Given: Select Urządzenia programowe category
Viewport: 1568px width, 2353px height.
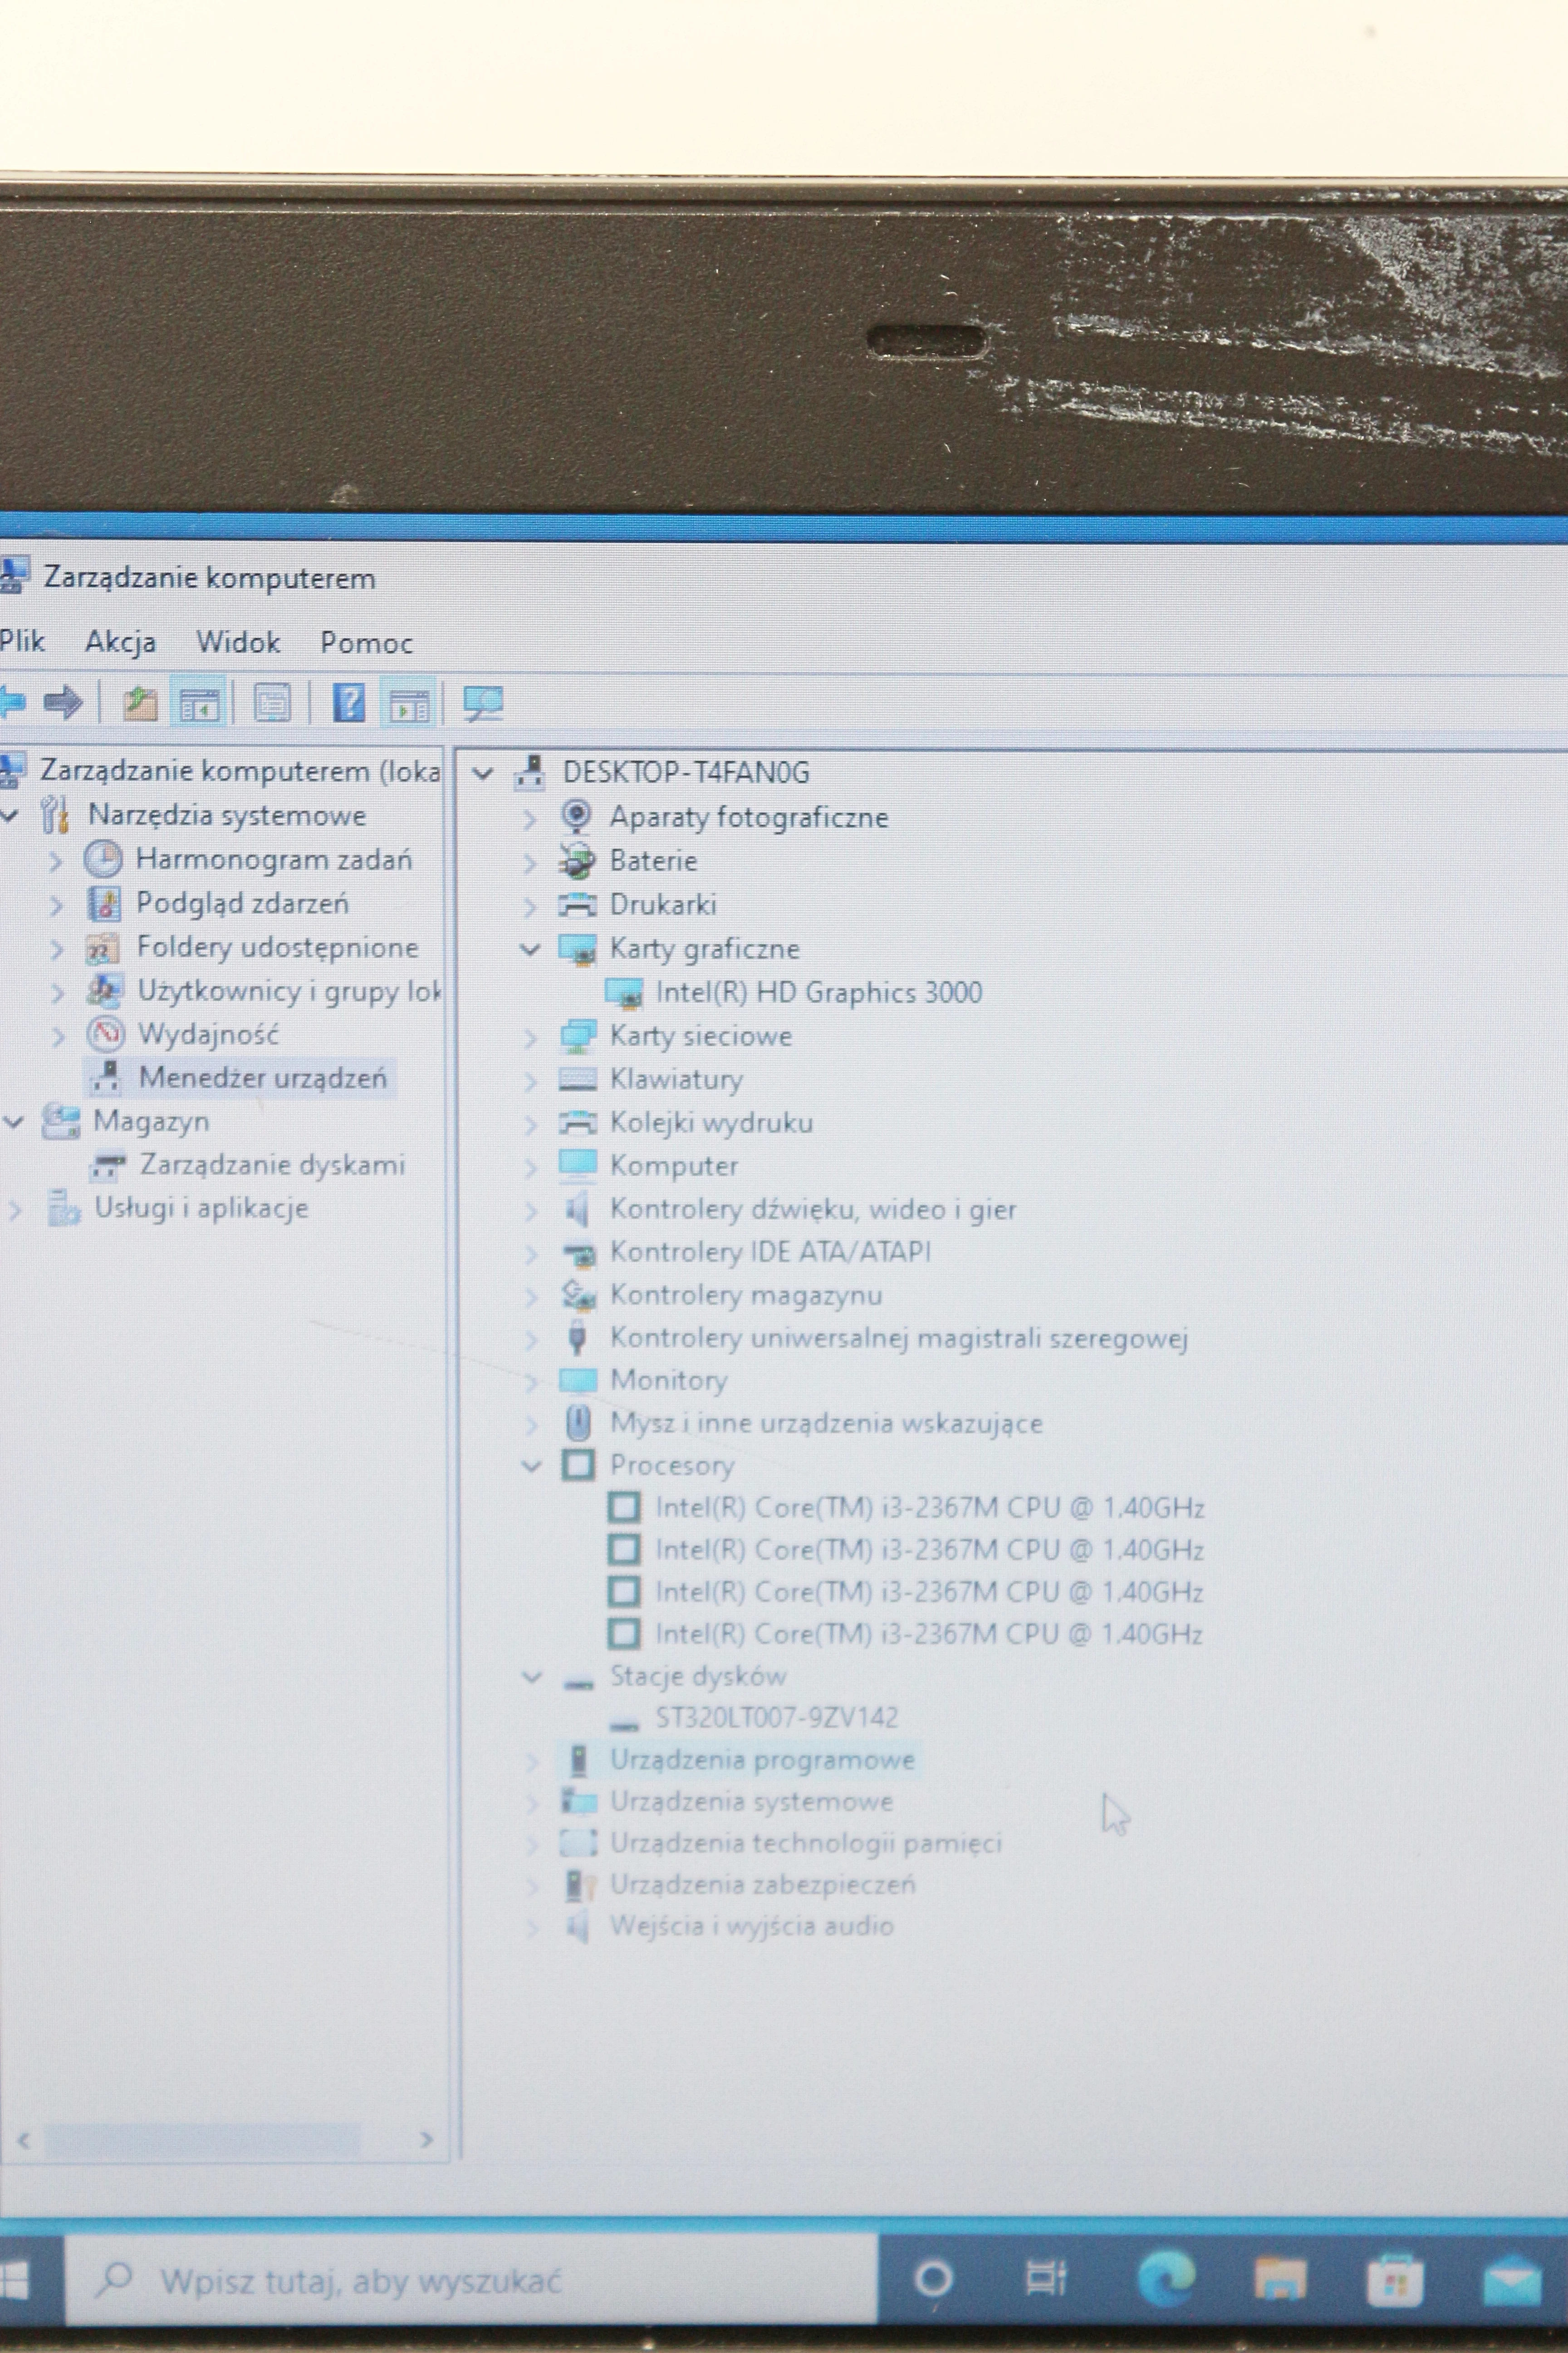Looking at the screenshot, I should pos(762,1760).
